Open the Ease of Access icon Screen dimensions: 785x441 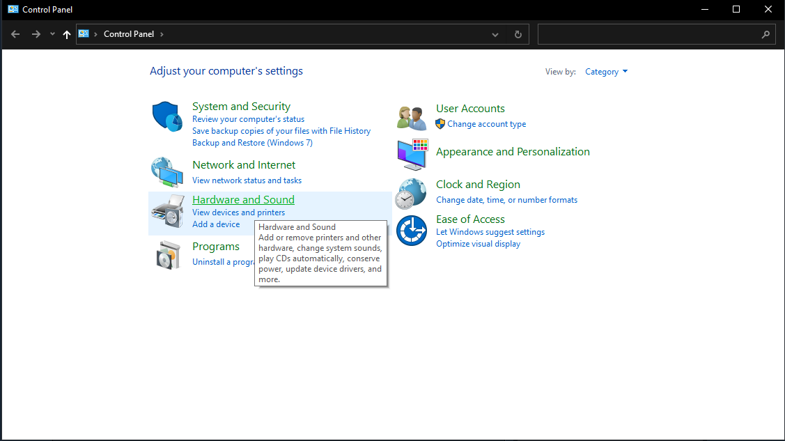click(x=411, y=231)
